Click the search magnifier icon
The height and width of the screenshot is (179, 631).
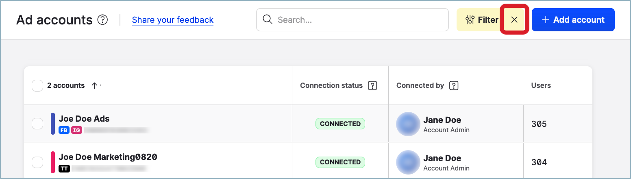point(268,20)
